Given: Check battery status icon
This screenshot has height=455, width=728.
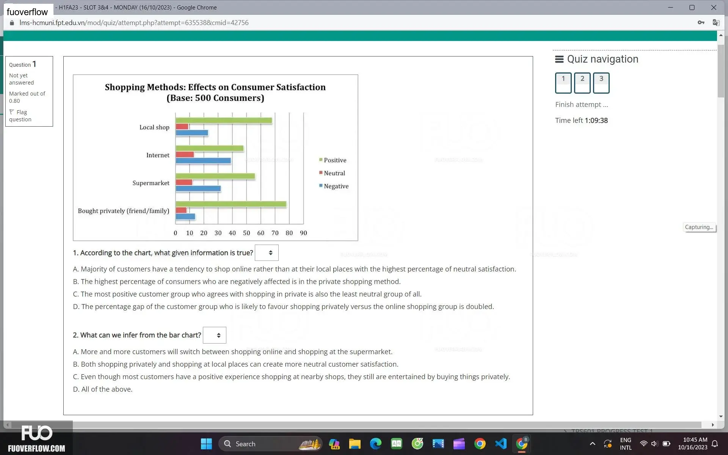Looking at the screenshot, I should [x=666, y=444].
